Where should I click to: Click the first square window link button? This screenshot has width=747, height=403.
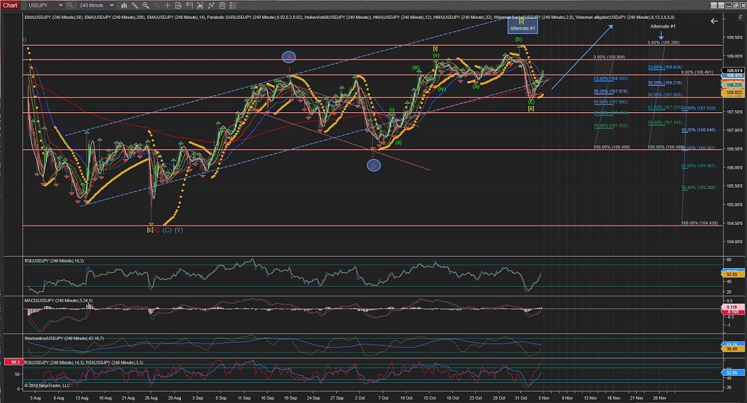[714, 6]
